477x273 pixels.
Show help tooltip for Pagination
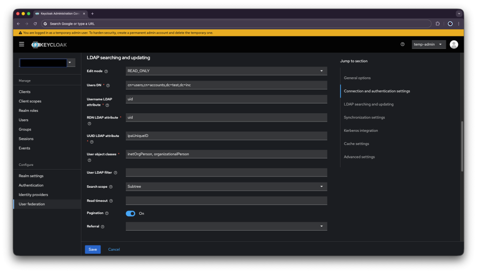(x=107, y=213)
